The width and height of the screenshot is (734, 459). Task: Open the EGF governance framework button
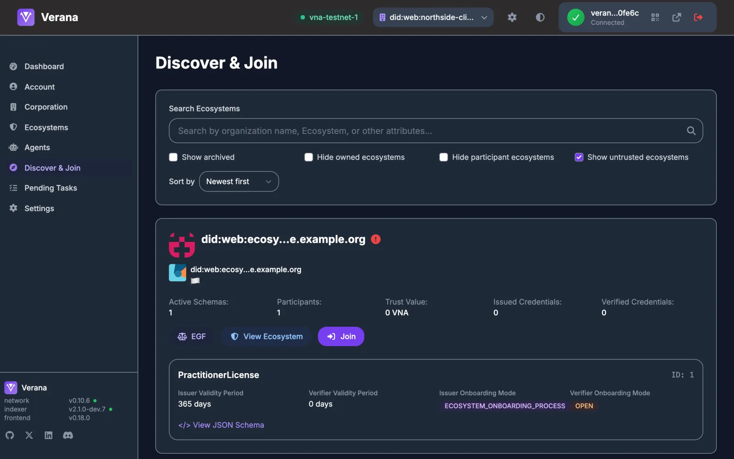point(192,336)
